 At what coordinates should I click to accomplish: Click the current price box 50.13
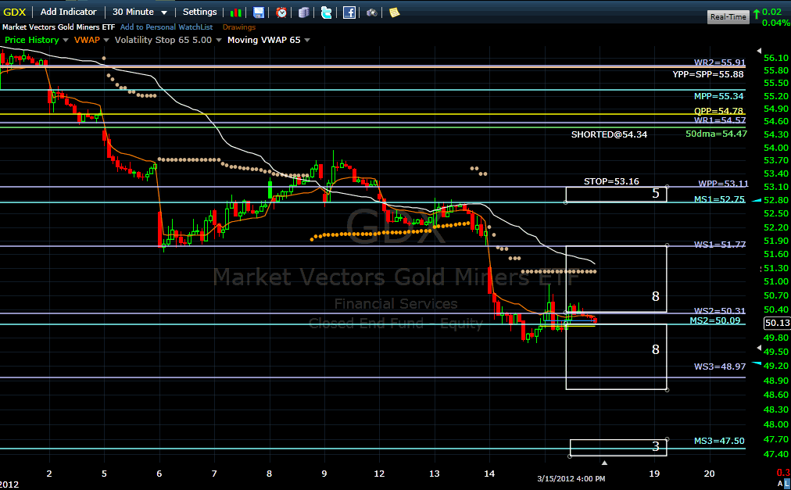778,323
